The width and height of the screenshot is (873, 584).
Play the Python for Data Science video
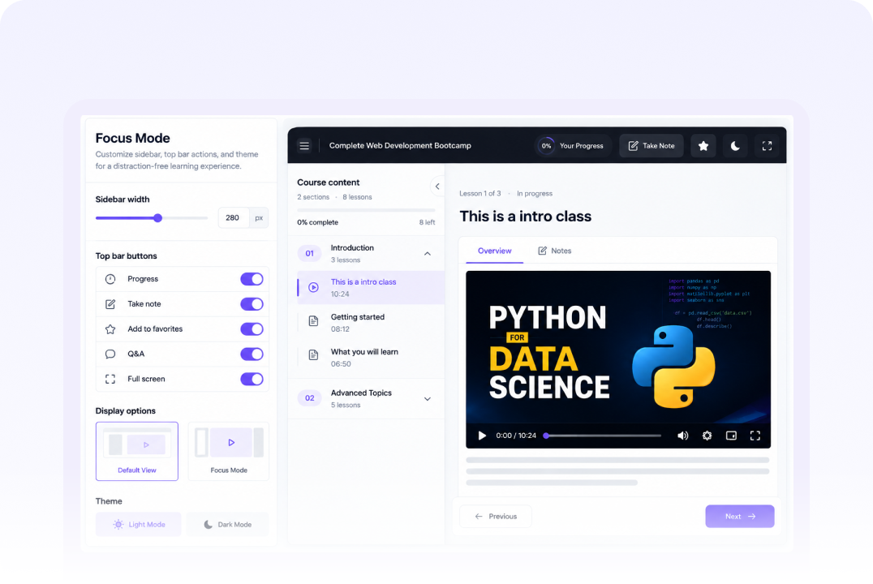click(482, 436)
